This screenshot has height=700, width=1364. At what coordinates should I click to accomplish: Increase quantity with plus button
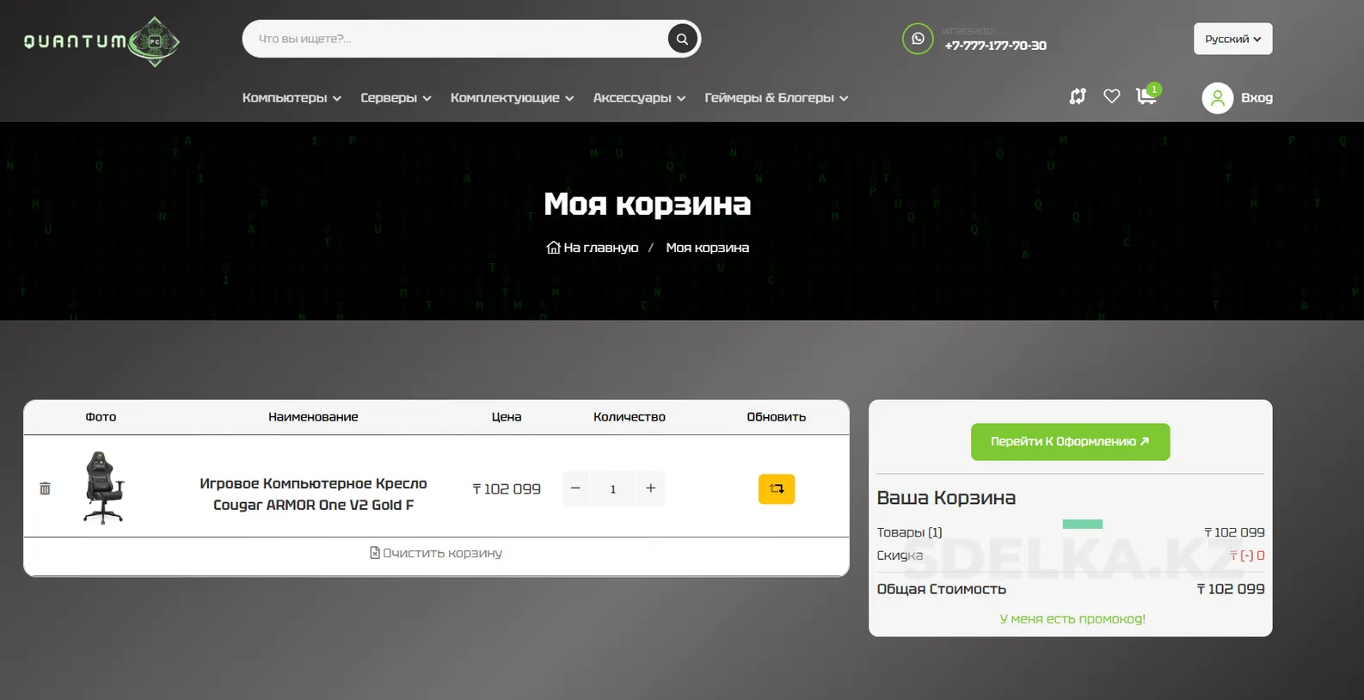tap(651, 488)
